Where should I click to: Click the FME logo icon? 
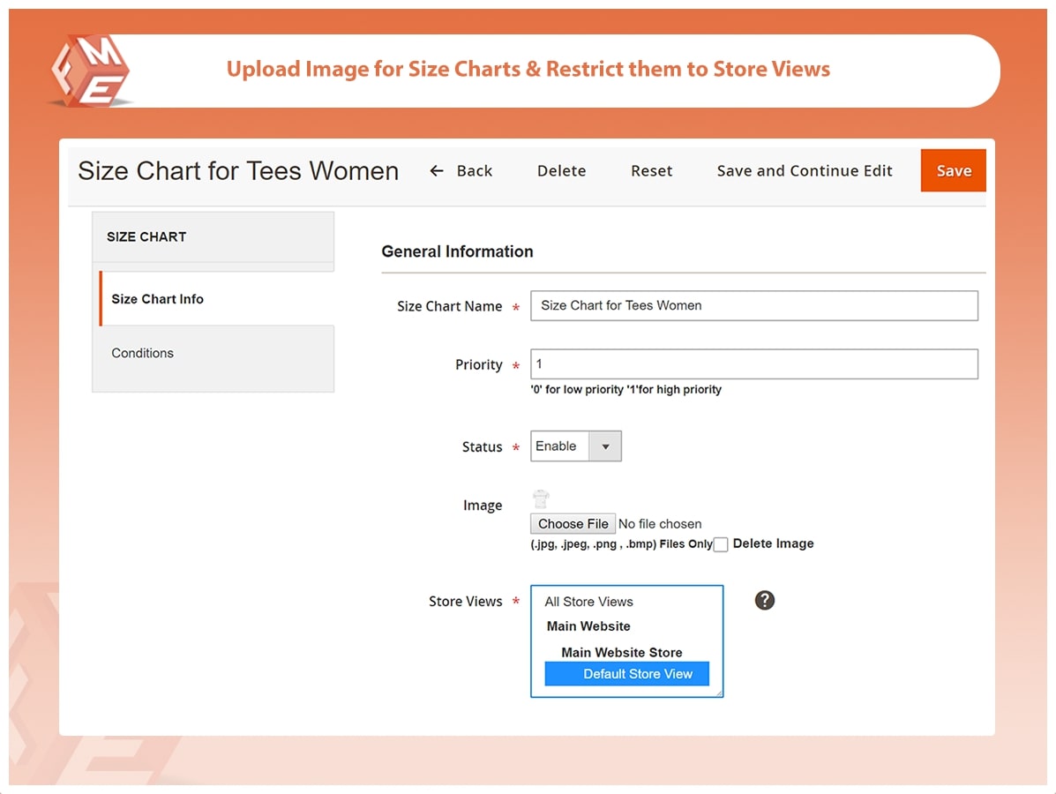tap(89, 71)
